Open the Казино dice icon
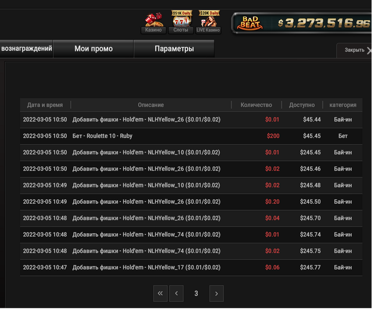Screen dimensions: 372x309 click(x=154, y=23)
